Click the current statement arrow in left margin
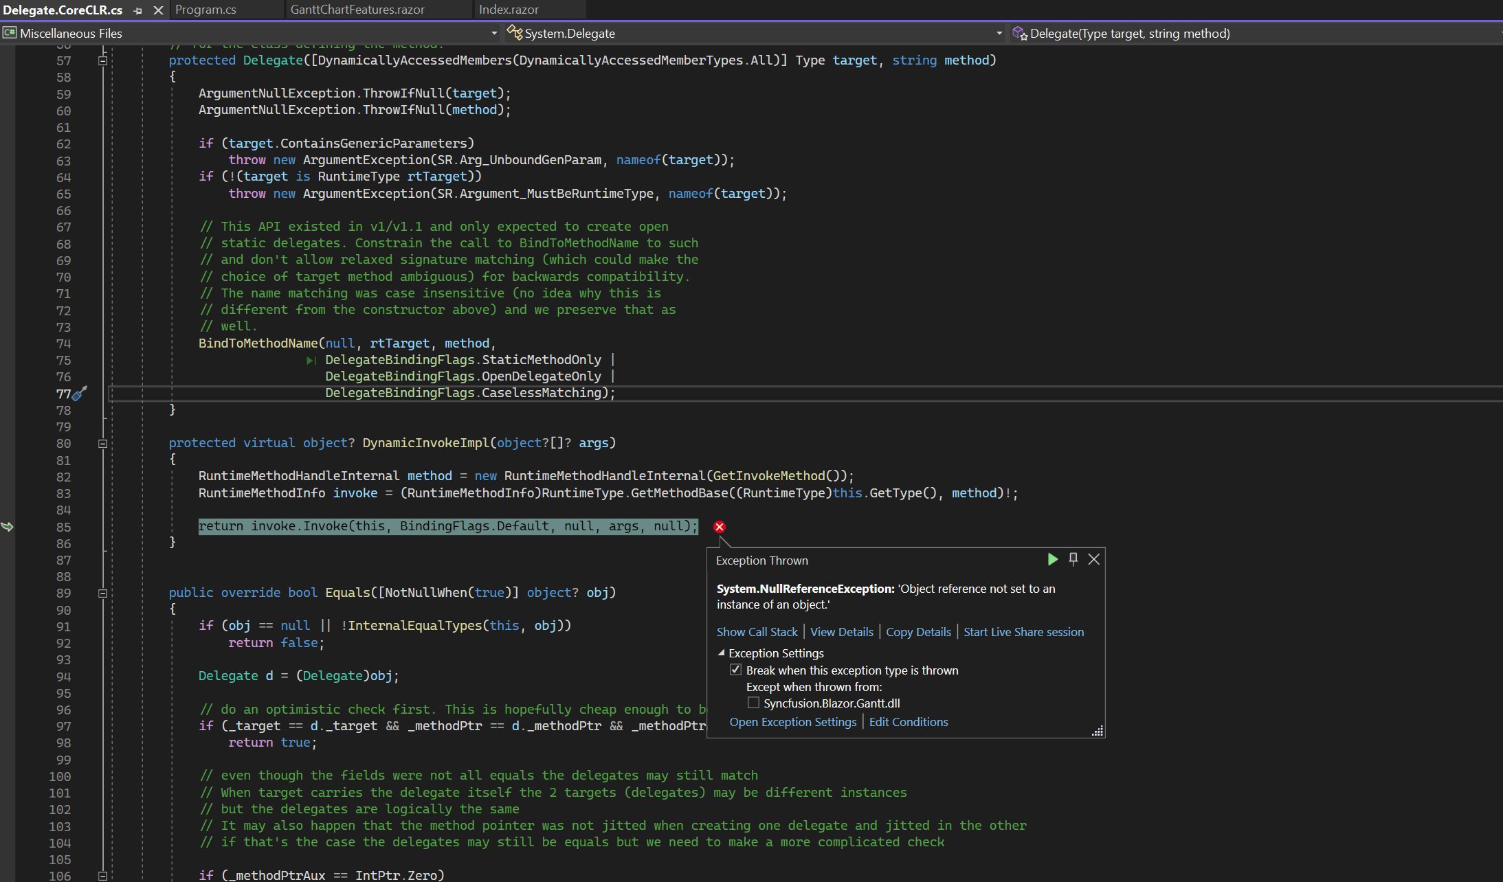Image resolution: width=1503 pixels, height=882 pixels. click(x=8, y=527)
